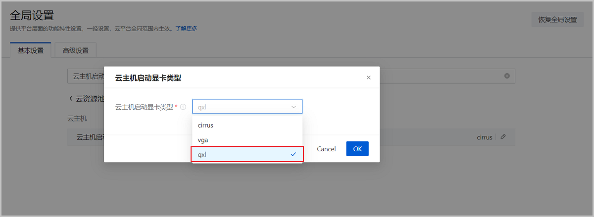Click the clear icon in the search field
594x217 pixels.
point(507,76)
